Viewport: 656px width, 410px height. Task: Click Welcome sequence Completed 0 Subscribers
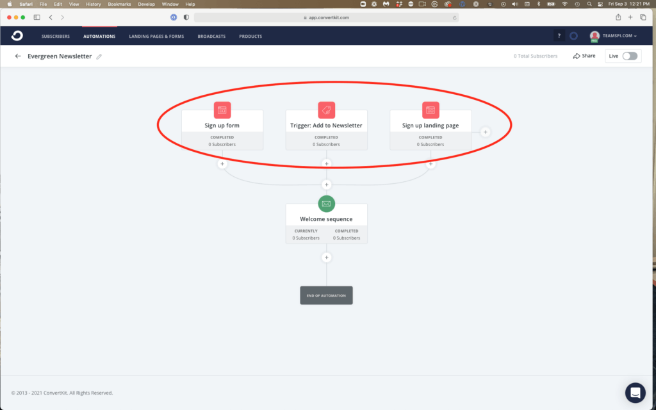347,234
